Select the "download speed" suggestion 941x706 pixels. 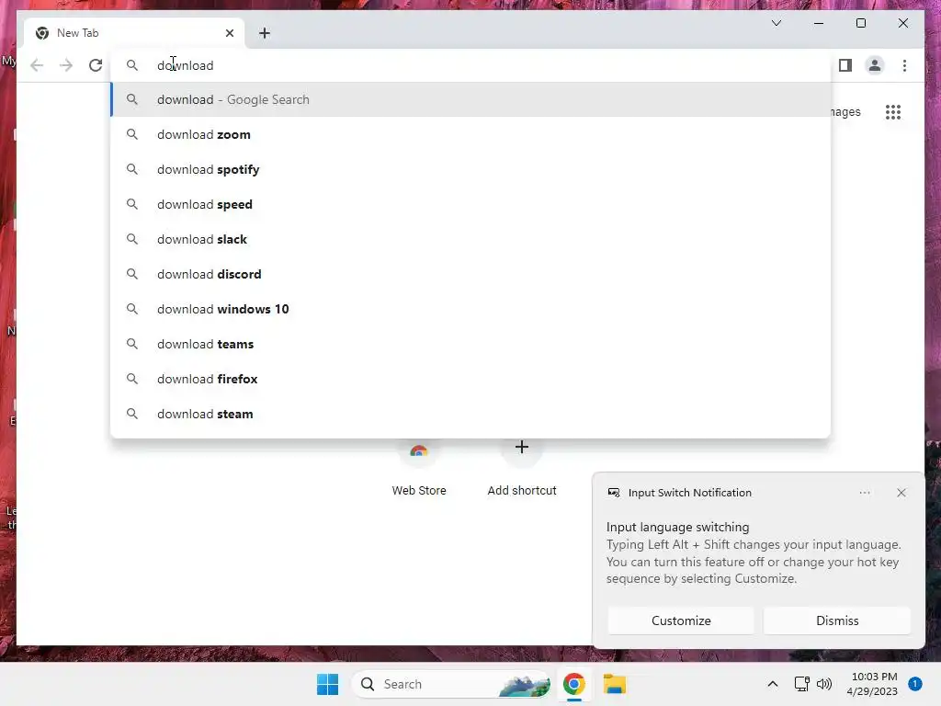pos(471,204)
